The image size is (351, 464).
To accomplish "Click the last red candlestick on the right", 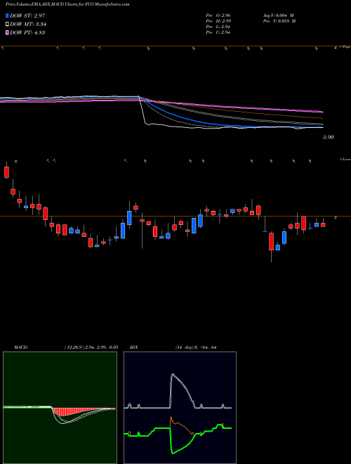I will (323, 225).
